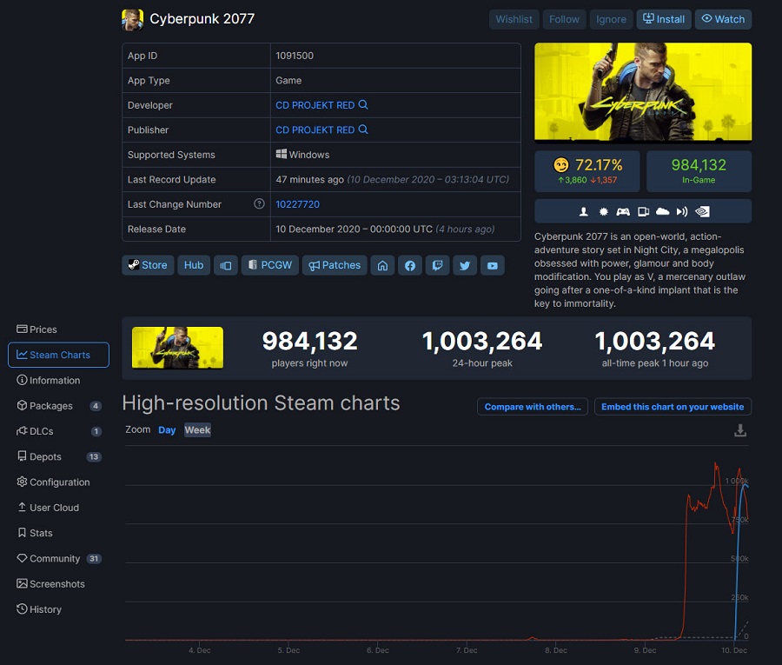Click the smiley rating icon next to 72.17%
Screen dimensions: 782x665
(x=561, y=164)
